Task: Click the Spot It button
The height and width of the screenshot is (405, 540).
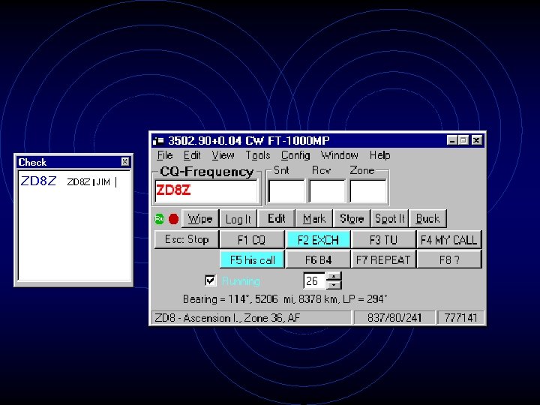Action: (x=390, y=219)
